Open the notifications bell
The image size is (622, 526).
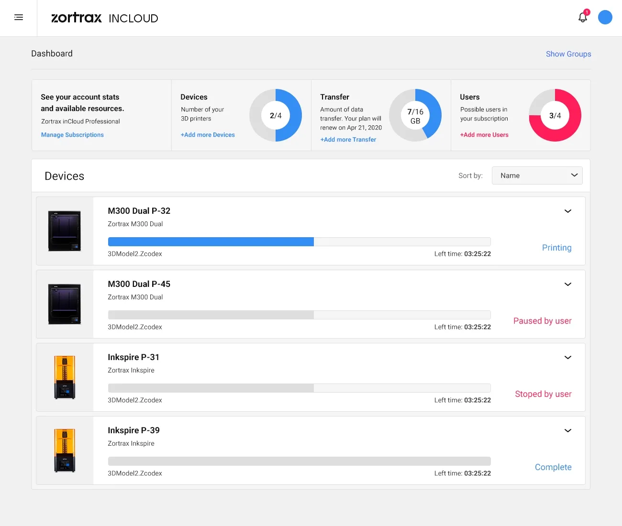click(x=582, y=18)
